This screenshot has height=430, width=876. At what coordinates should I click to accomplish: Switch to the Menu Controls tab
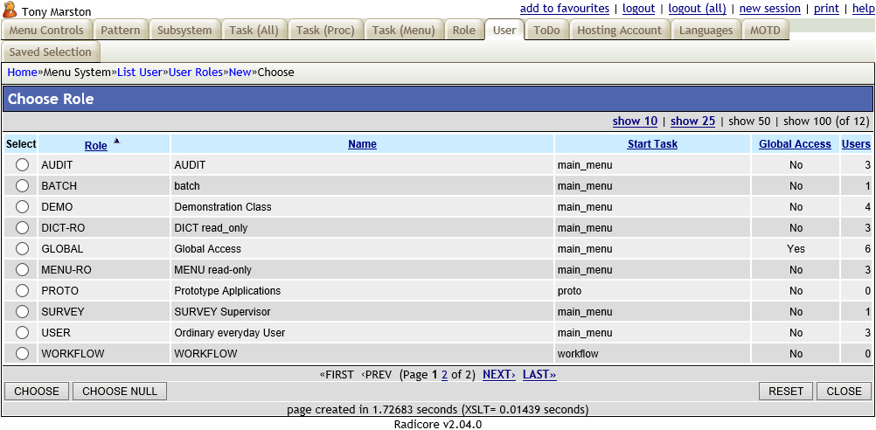click(46, 31)
